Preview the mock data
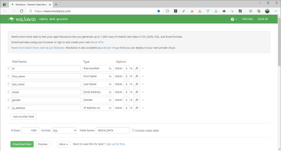 [43, 144]
